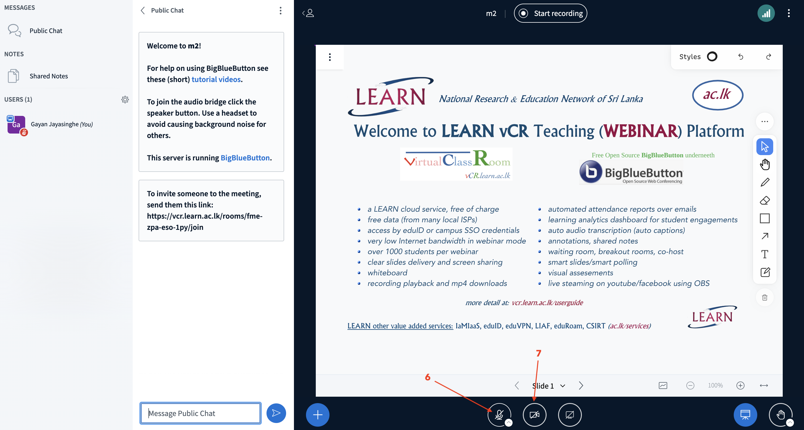
Task: Toggle screen sharing button
Action: coord(570,415)
